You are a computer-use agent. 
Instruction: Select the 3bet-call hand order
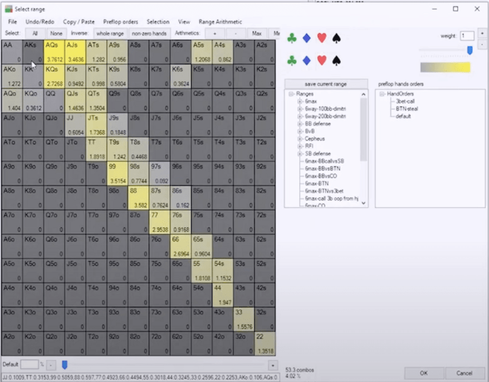coord(405,101)
